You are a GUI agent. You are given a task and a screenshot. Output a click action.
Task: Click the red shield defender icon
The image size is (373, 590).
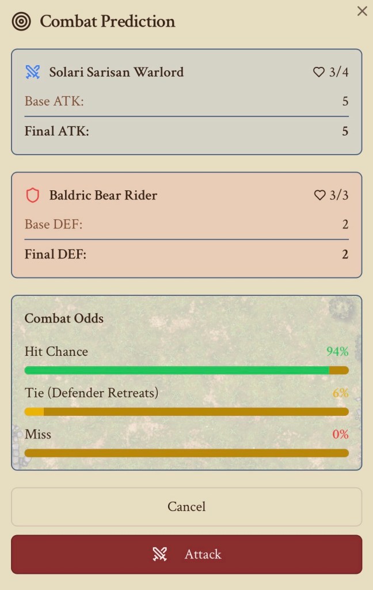[x=33, y=196]
